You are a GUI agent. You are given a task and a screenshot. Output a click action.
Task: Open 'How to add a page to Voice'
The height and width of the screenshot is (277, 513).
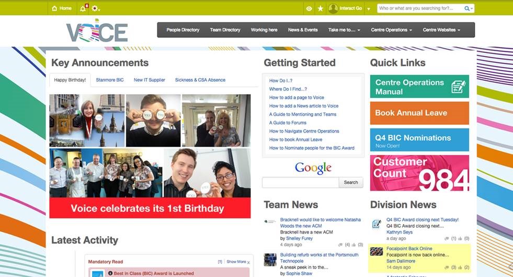pos(297,97)
